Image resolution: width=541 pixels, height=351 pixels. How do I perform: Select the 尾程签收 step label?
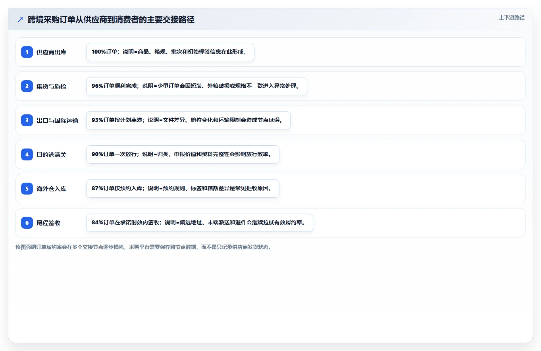click(x=48, y=223)
